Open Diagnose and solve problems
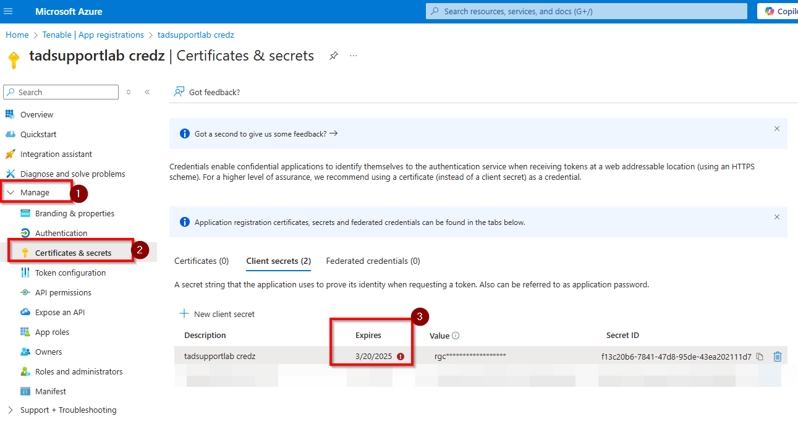This screenshot has width=798, height=427. (73, 174)
